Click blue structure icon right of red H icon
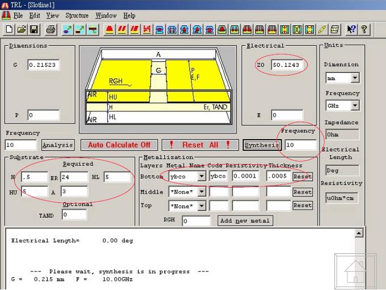 (x=160, y=29)
